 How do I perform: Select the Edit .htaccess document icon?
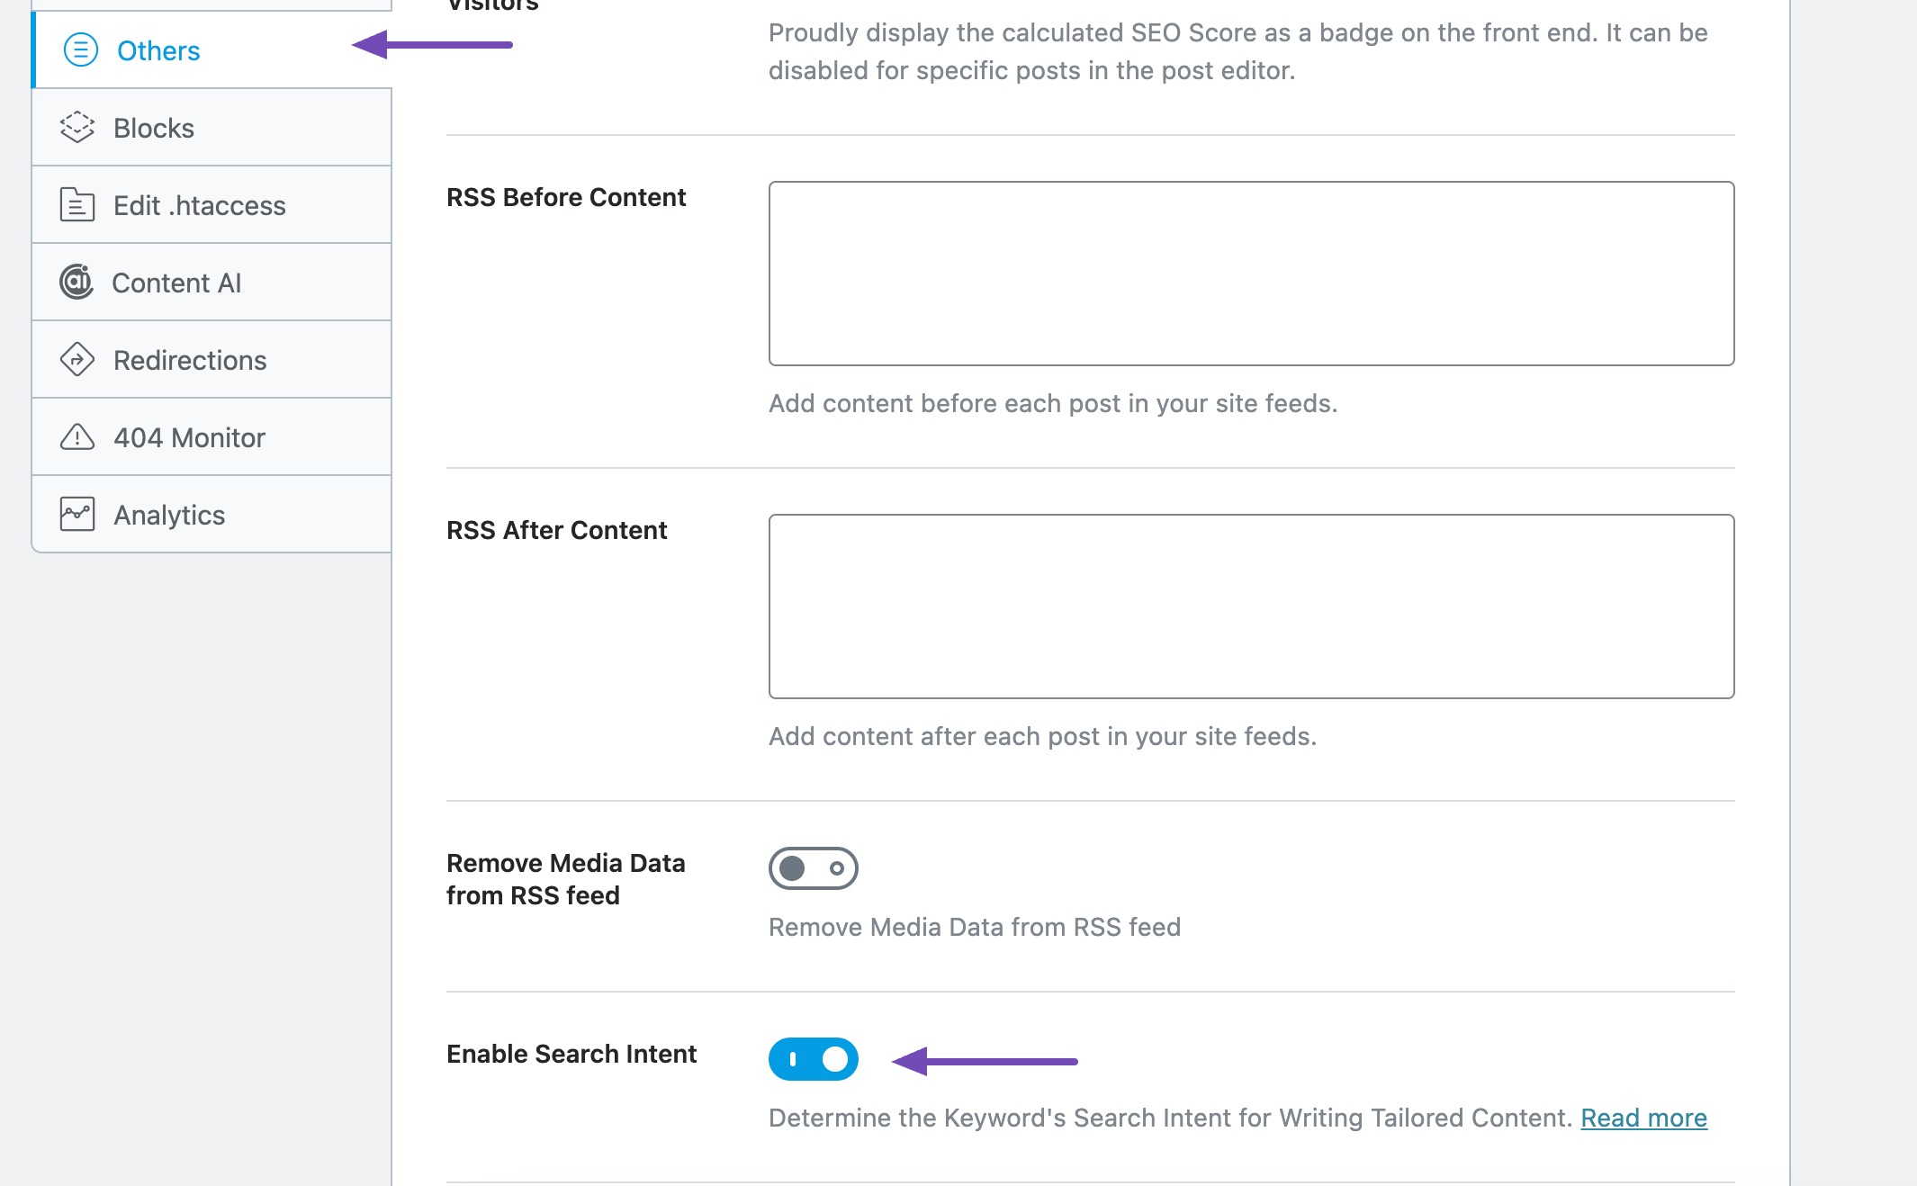(x=77, y=205)
